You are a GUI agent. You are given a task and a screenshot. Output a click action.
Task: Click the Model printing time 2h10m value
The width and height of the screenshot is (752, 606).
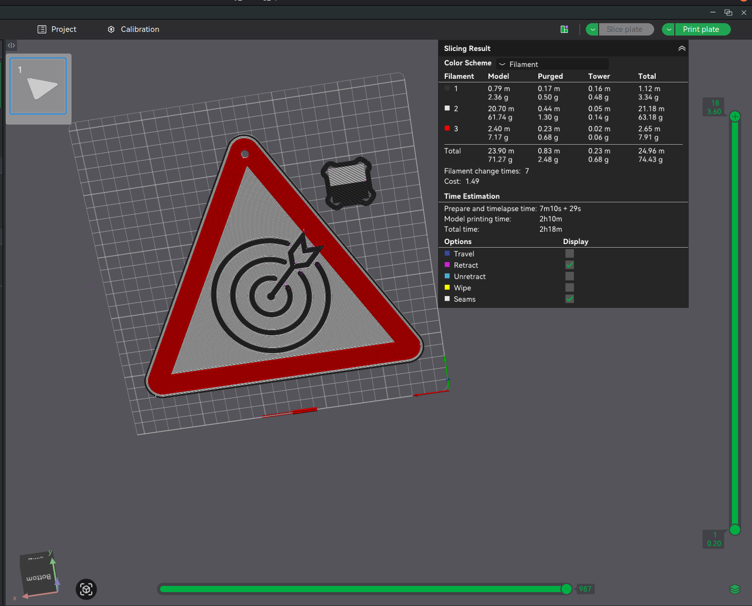click(551, 219)
